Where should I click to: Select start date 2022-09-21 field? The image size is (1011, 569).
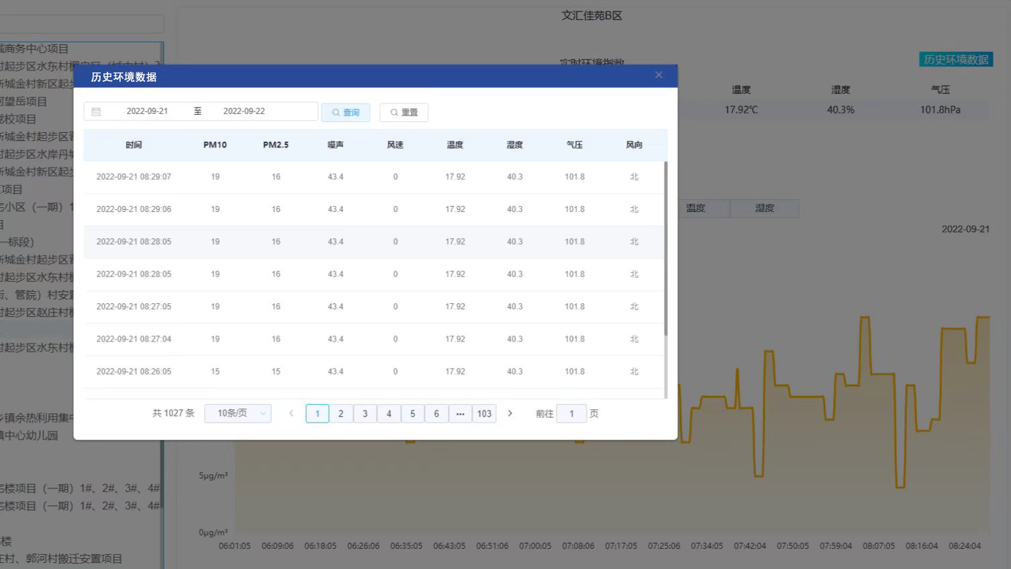[x=147, y=111]
